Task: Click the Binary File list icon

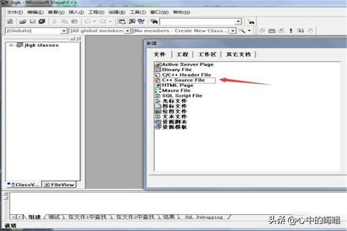Action: 157,70
